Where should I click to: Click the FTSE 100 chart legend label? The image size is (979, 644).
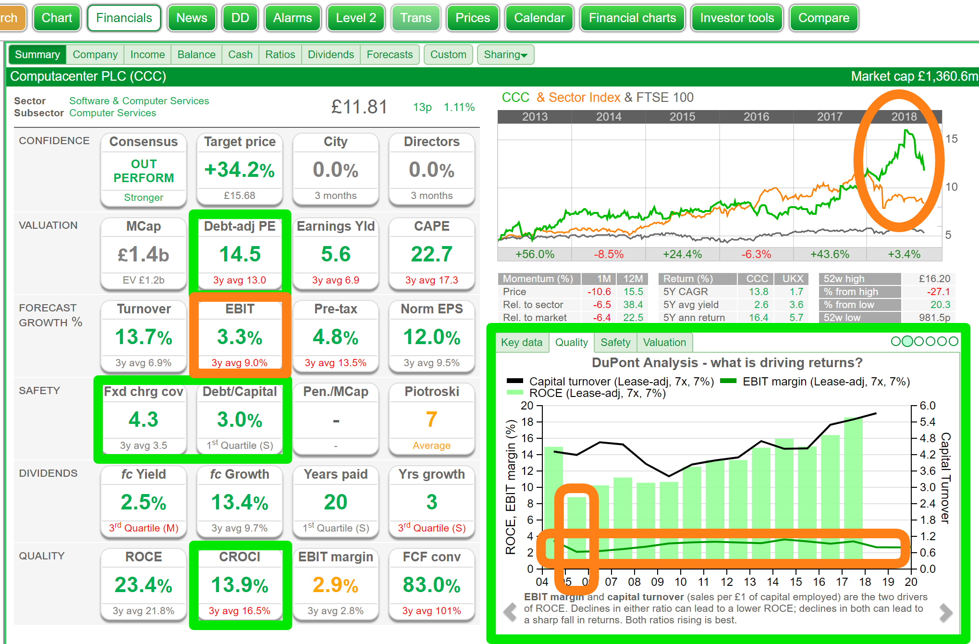click(x=665, y=98)
